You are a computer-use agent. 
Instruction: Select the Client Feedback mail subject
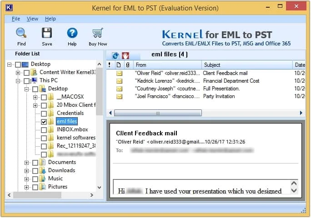225,73
